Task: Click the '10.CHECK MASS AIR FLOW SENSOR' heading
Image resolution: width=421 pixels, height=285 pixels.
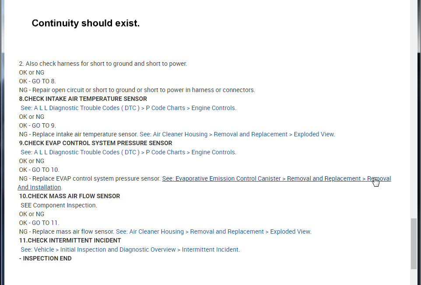Action: point(69,196)
